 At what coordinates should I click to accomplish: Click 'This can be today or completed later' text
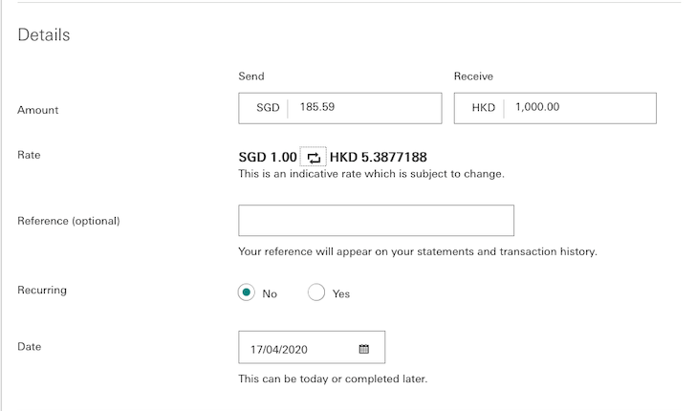[333, 379]
